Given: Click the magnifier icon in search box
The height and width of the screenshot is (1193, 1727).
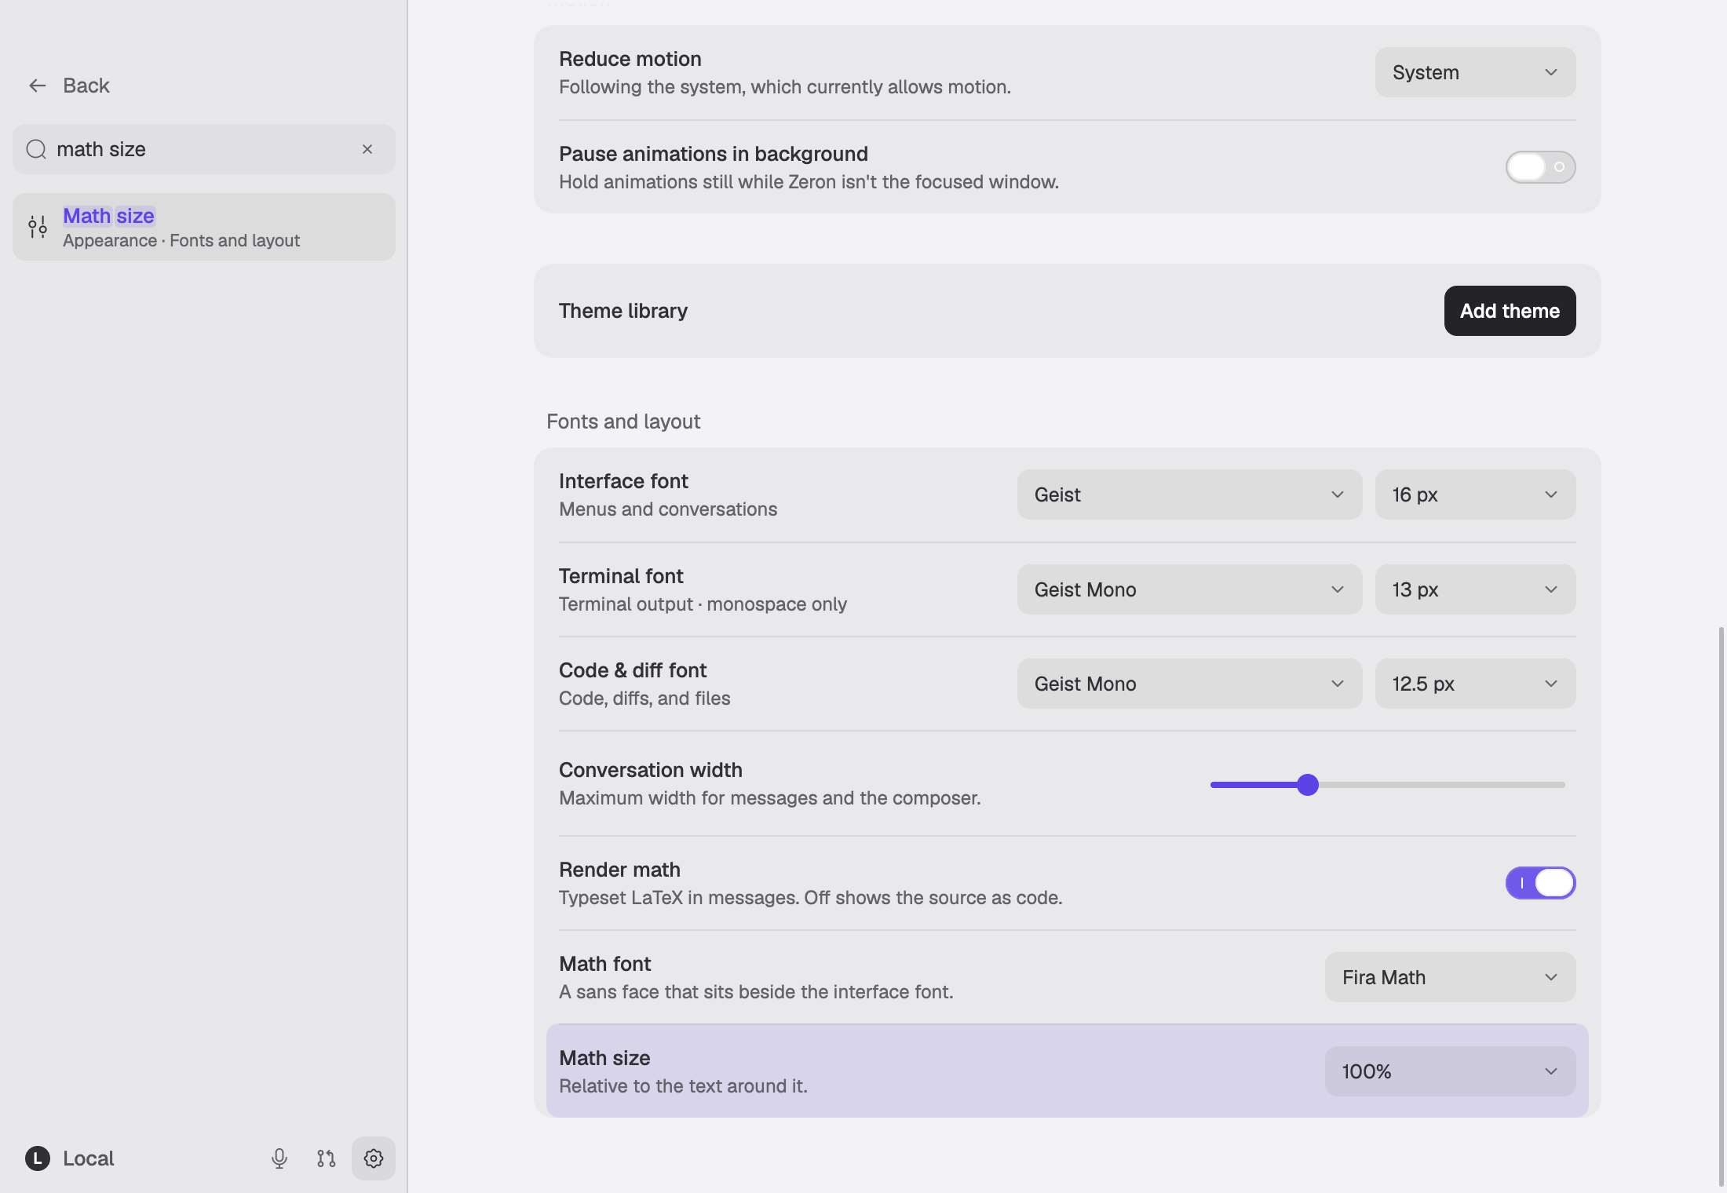Looking at the screenshot, I should click(x=36, y=149).
